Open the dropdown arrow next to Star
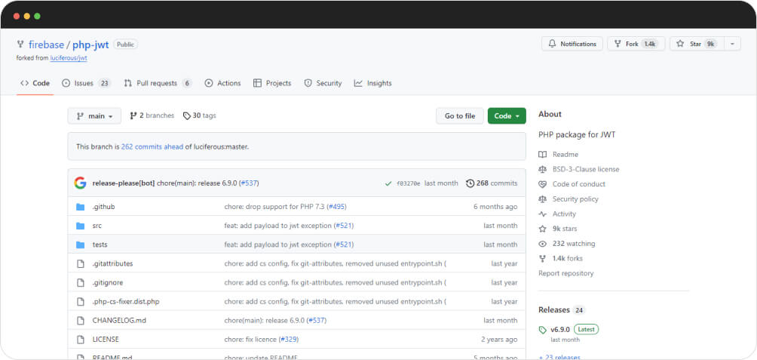 tap(732, 44)
